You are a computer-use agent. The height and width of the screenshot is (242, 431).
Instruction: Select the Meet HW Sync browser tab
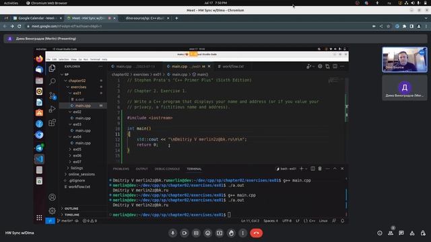pyautogui.click(x=88, y=18)
